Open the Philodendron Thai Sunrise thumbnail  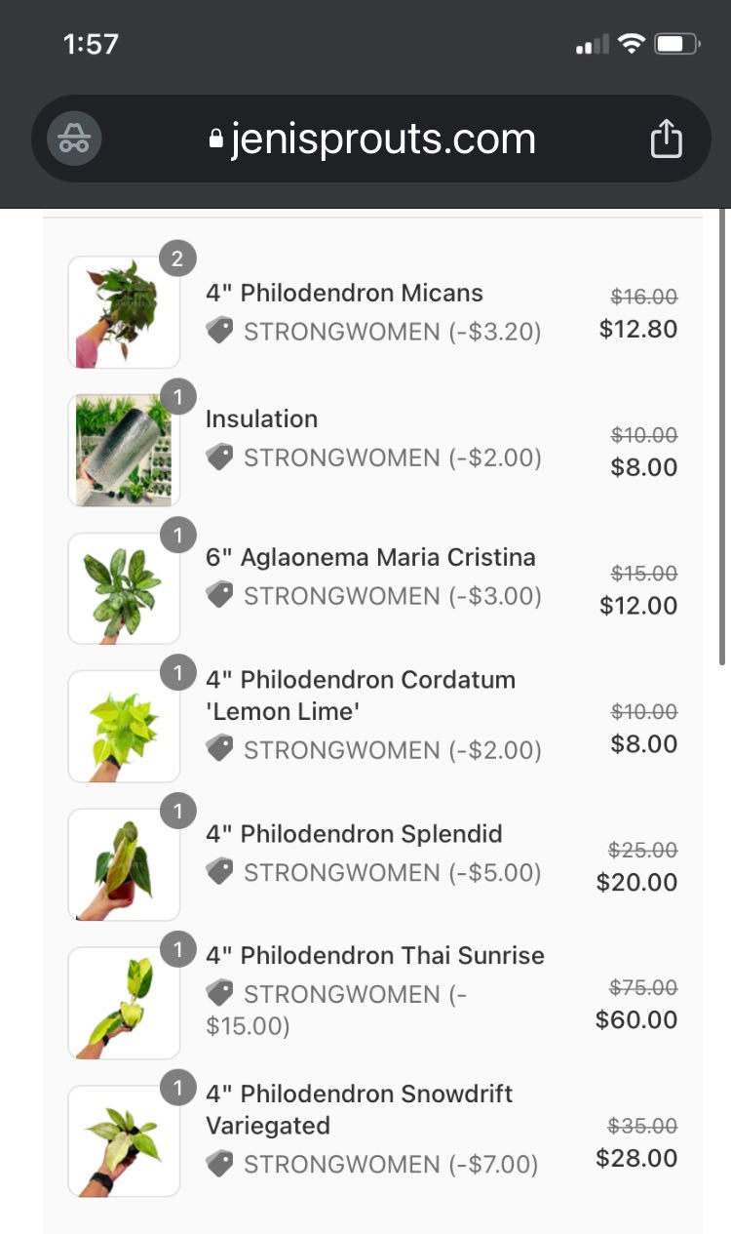[x=124, y=1003]
